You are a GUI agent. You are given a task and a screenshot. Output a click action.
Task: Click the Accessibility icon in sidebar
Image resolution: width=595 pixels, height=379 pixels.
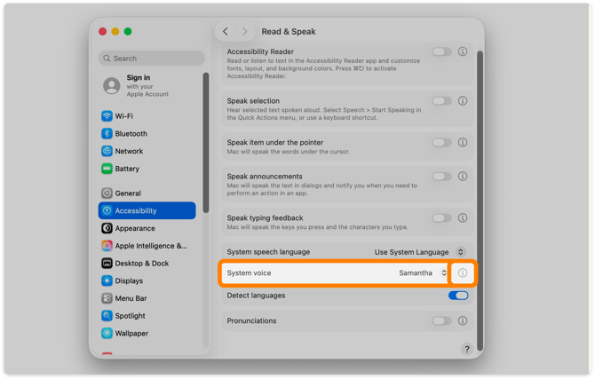(107, 210)
